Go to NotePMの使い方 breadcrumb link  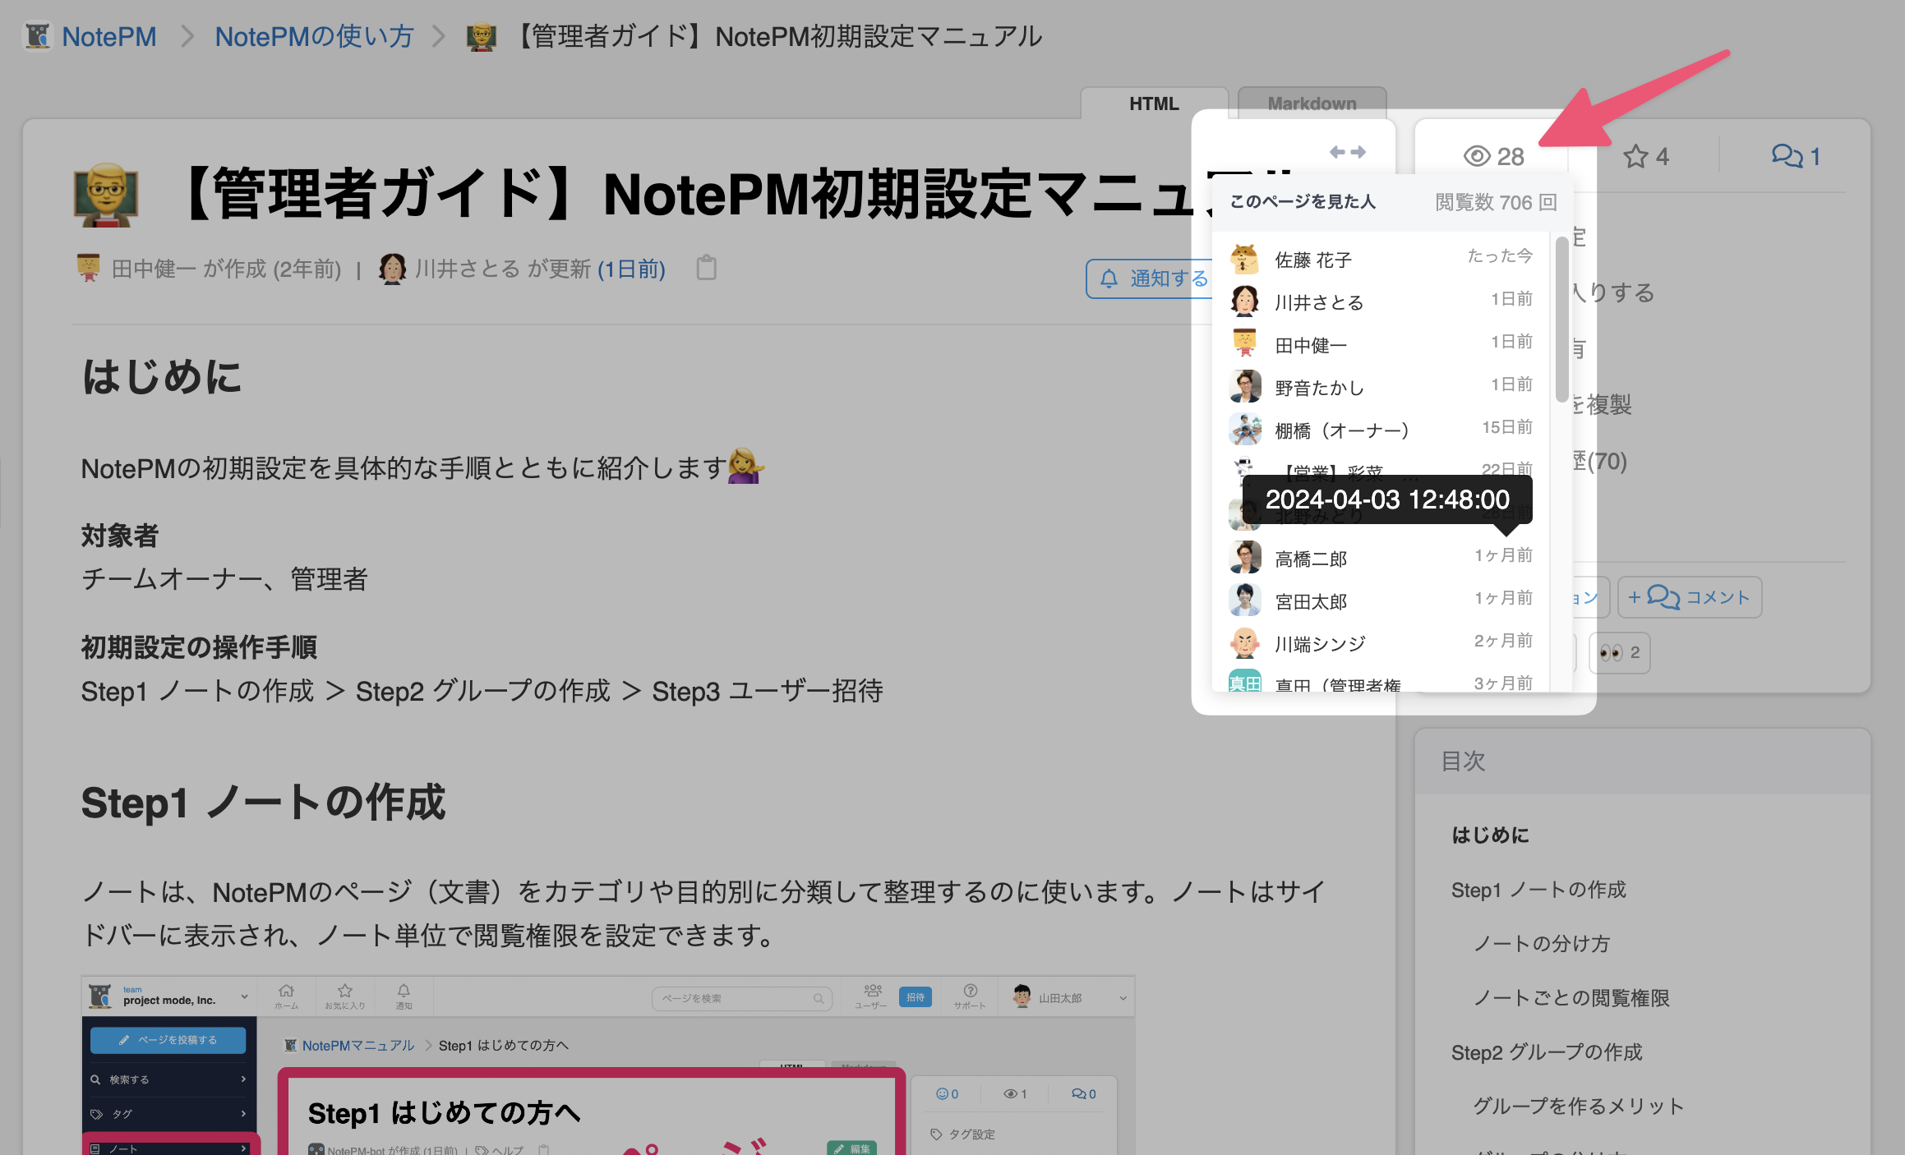point(314,37)
